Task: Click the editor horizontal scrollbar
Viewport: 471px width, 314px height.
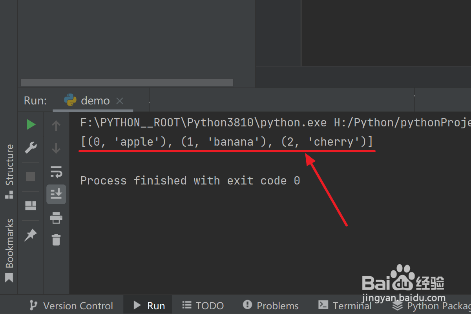Action: point(126,83)
